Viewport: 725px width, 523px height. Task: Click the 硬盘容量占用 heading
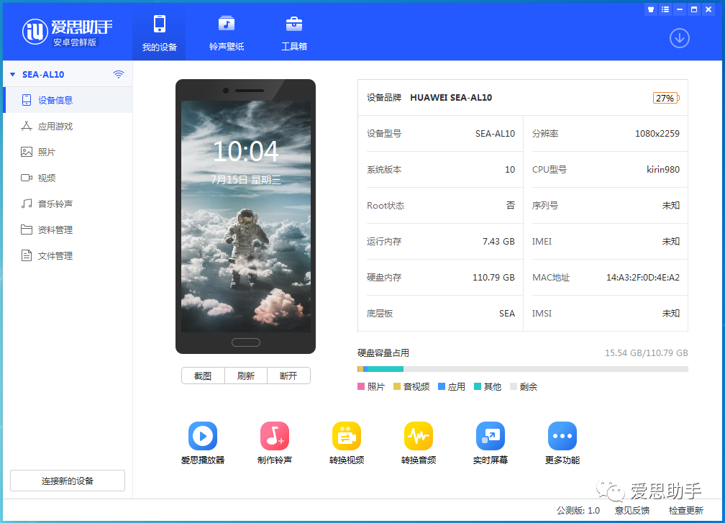tap(383, 353)
